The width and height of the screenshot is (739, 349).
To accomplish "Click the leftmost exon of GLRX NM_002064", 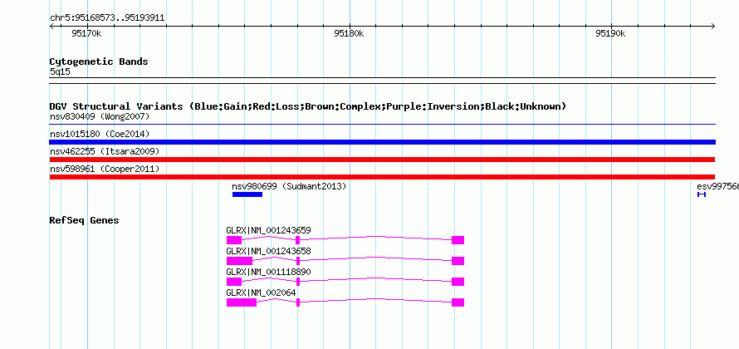I will pyautogui.click(x=242, y=302).
